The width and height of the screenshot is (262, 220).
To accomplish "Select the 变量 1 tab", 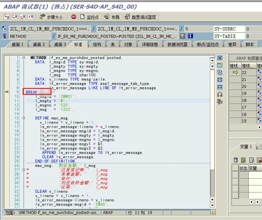I will (x=246, y=147).
